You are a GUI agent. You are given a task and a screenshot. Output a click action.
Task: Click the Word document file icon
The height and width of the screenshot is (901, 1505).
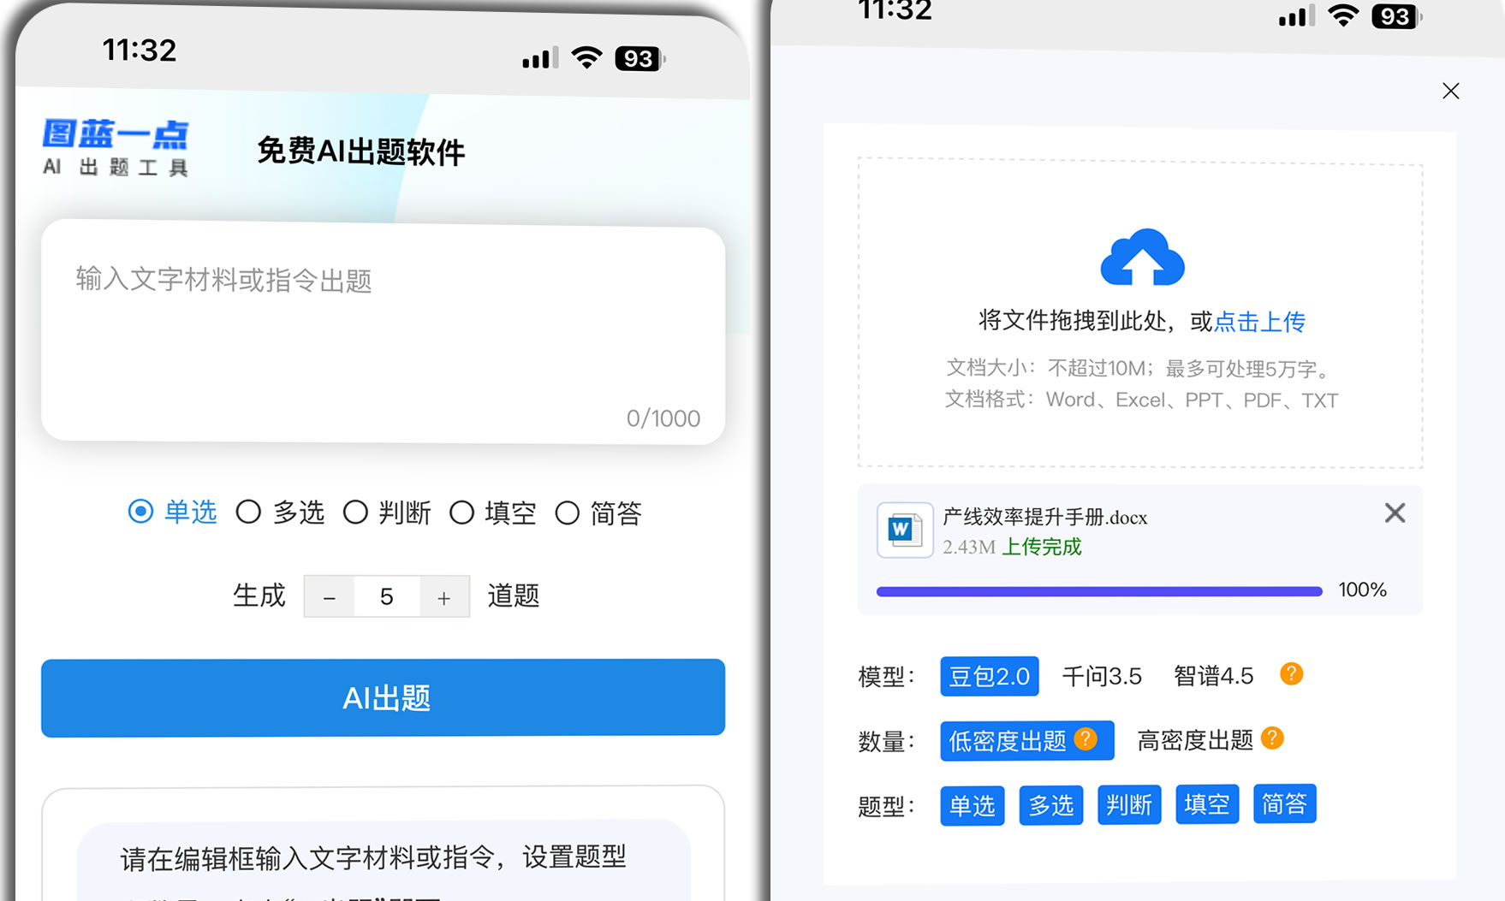tap(905, 531)
